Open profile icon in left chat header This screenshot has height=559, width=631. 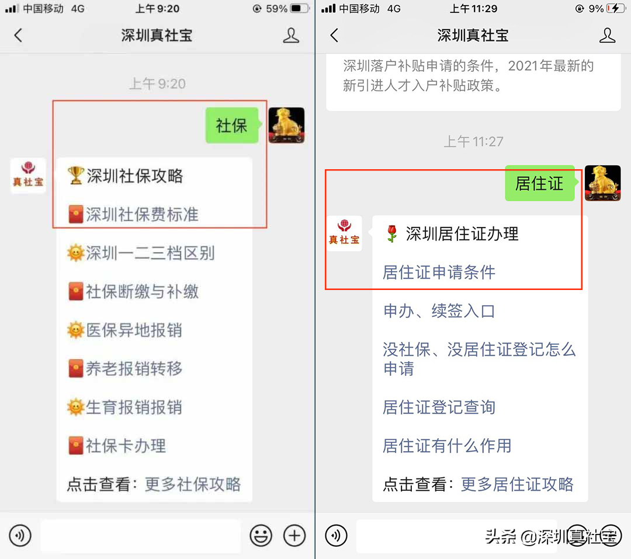pyautogui.click(x=290, y=36)
